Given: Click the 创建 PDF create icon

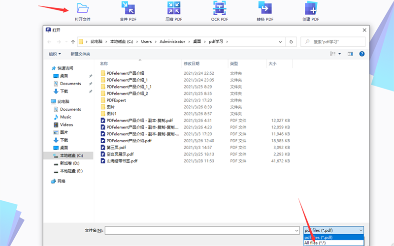Looking at the screenshot, I should point(311,8).
